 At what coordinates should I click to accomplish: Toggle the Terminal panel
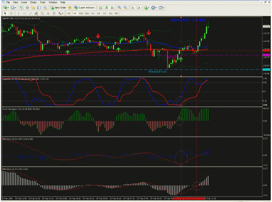[x=39, y=8]
